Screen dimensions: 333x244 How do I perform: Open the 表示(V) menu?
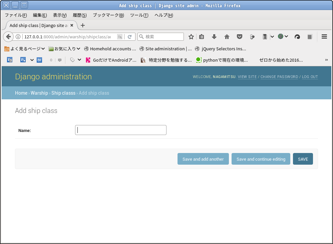(60, 15)
